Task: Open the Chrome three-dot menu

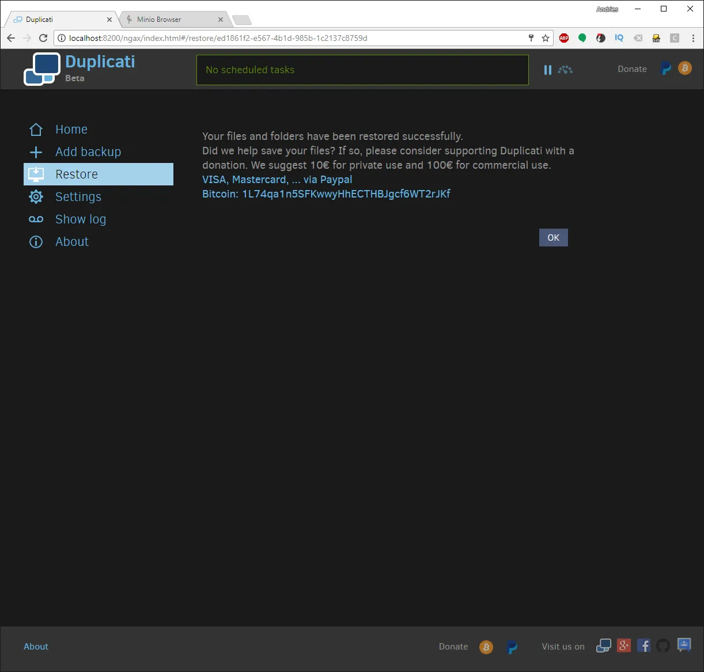Action: [x=693, y=38]
